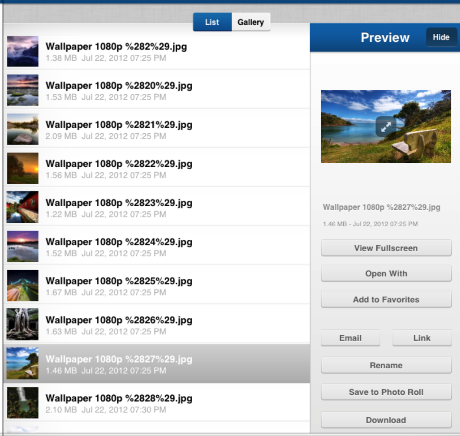Click the 1.63 MB file details line

coord(106,331)
